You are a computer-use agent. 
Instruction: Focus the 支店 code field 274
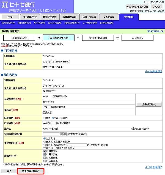47,107
